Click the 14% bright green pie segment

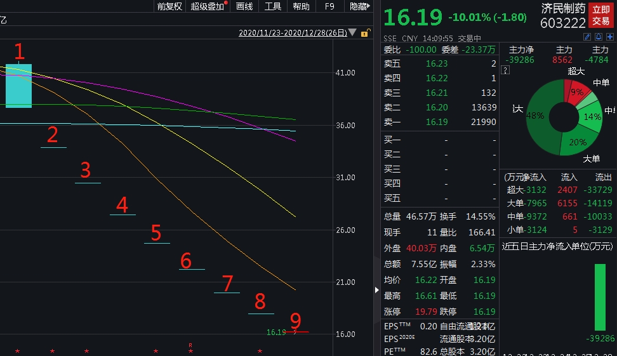(592, 117)
